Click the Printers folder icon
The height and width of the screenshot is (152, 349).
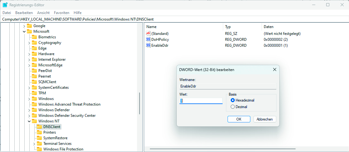point(39,132)
